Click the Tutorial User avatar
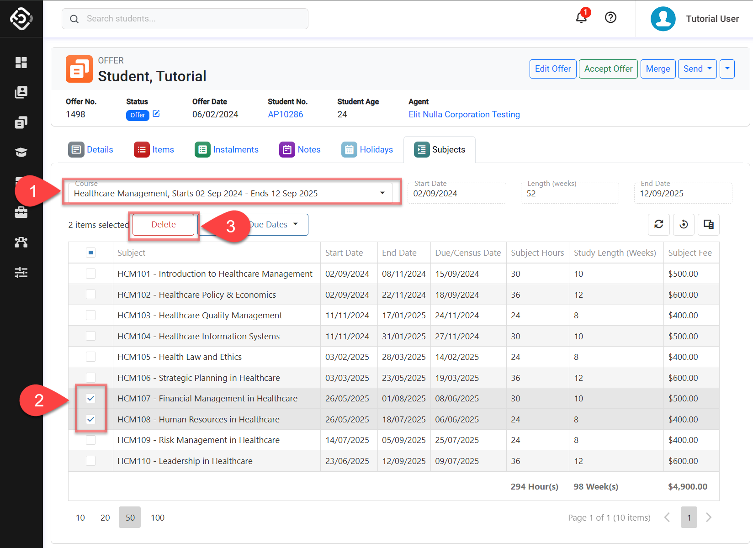753x548 pixels. tap(663, 19)
